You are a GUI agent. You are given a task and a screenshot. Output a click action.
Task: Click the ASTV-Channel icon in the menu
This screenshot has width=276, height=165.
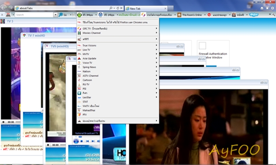point(79,76)
